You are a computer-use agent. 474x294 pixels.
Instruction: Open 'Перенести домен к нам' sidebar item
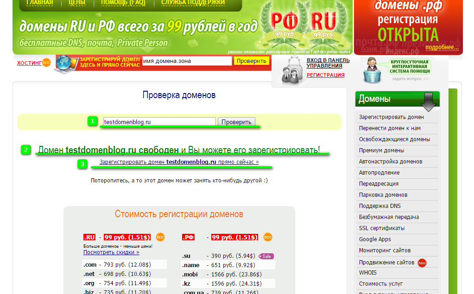point(390,128)
